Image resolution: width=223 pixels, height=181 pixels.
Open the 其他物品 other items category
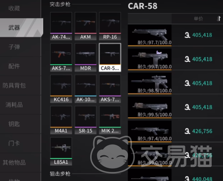[x=14, y=163]
